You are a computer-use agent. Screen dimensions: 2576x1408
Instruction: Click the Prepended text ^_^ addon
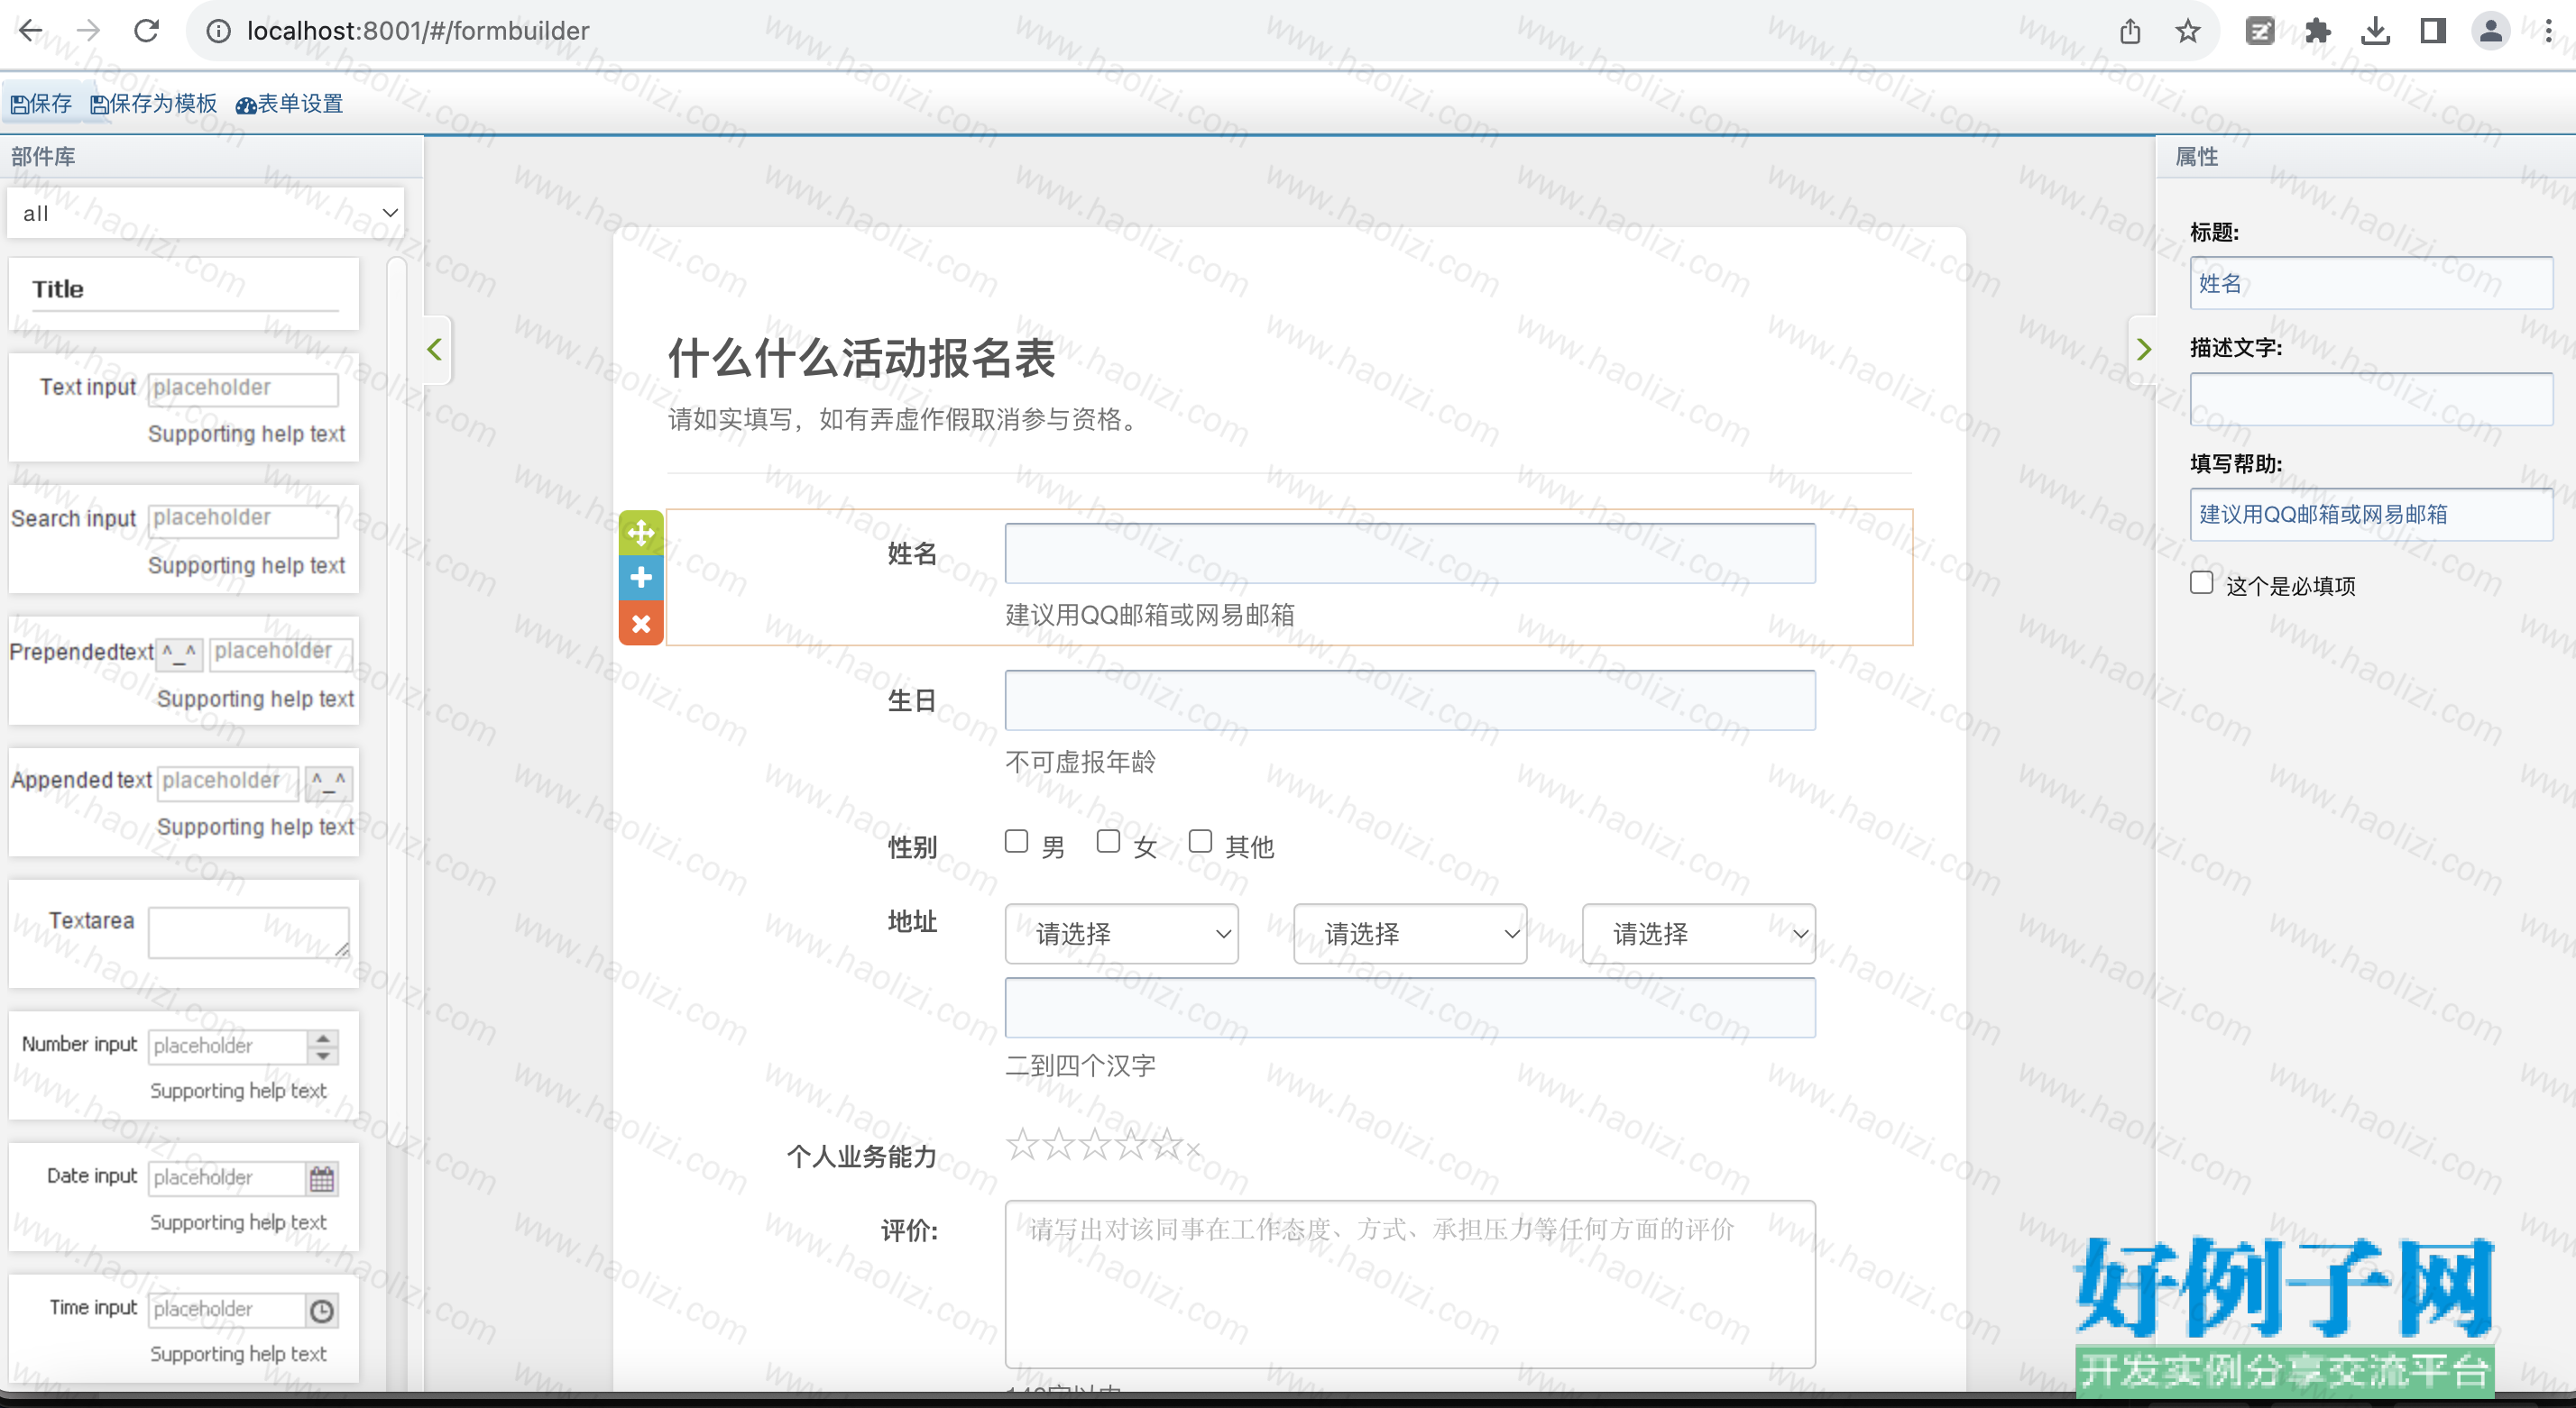pyautogui.click(x=180, y=653)
